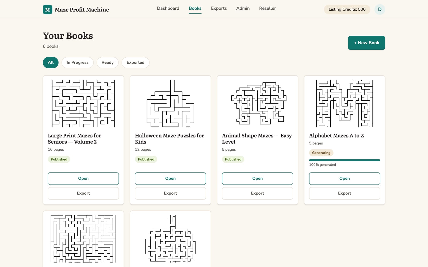Click the Alphabet Mazes A to Z title
The image size is (428, 267).
(x=336, y=136)
